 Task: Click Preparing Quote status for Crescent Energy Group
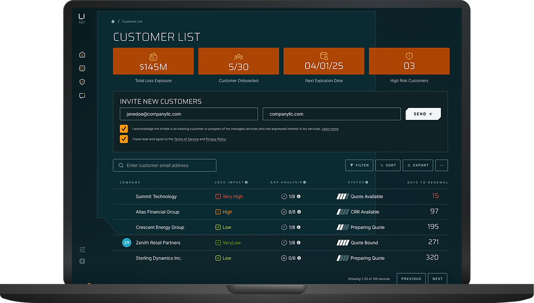click(367, 227)
